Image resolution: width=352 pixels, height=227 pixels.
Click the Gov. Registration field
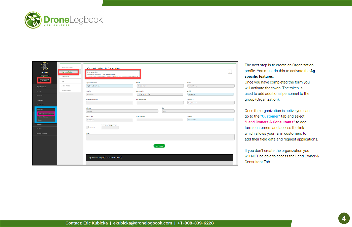tap(160, 103)
